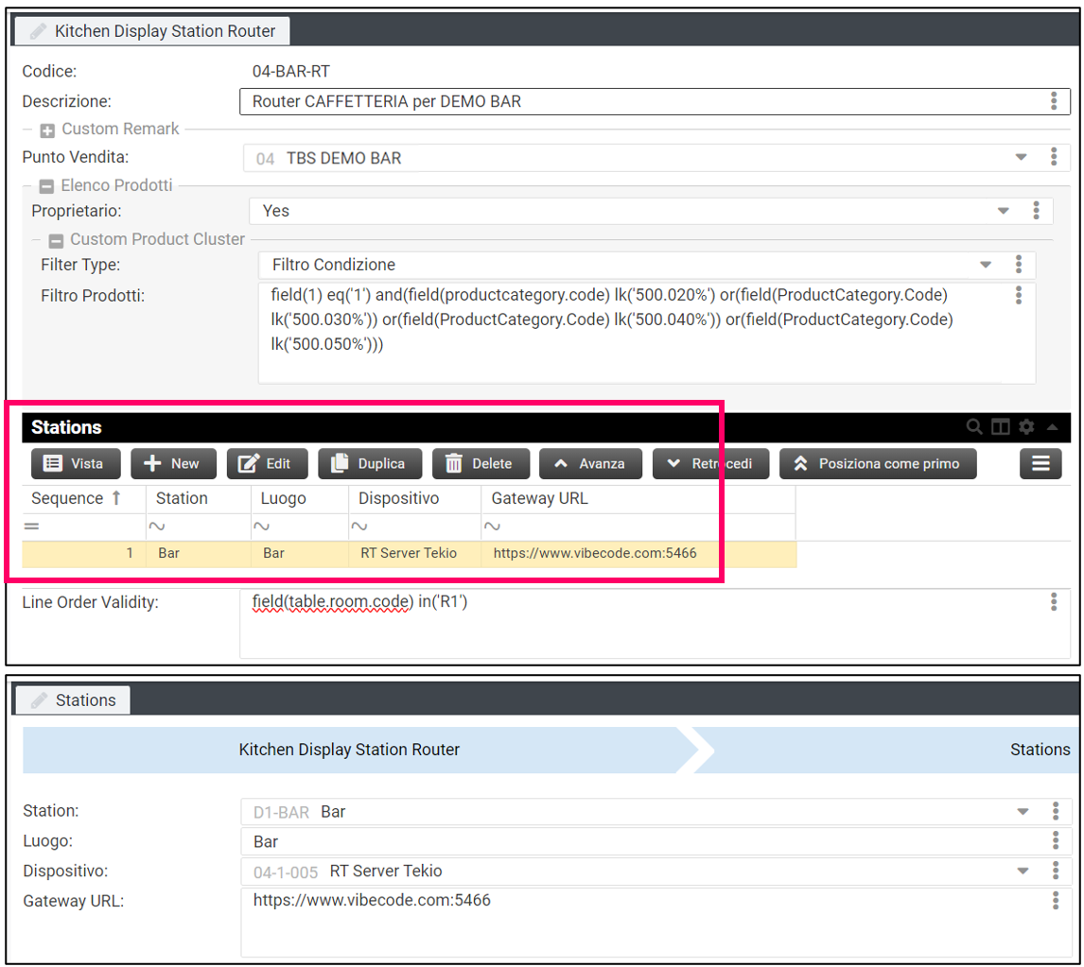1084x967 pixels.
Task: Select the Kitchen Display Station Router tab
Action: coord(152,31)
